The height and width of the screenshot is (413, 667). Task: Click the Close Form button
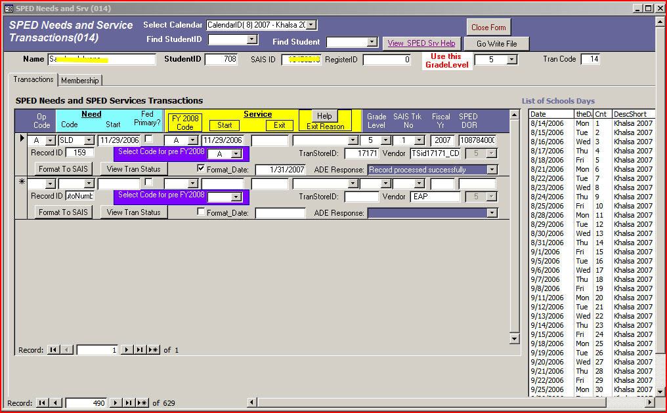(x=488, y=27)
